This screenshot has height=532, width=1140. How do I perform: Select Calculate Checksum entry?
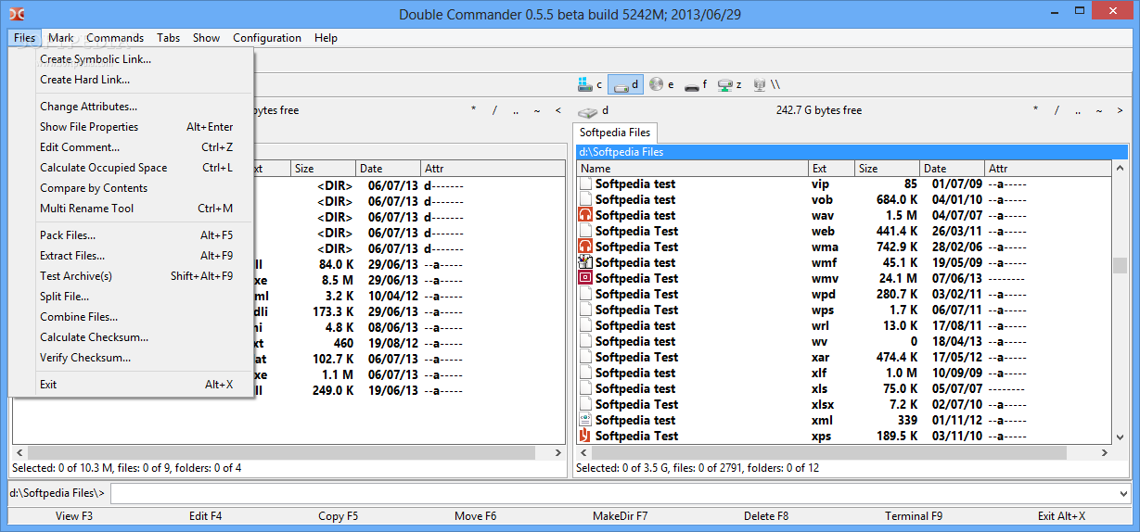click(x=131, y=337)
